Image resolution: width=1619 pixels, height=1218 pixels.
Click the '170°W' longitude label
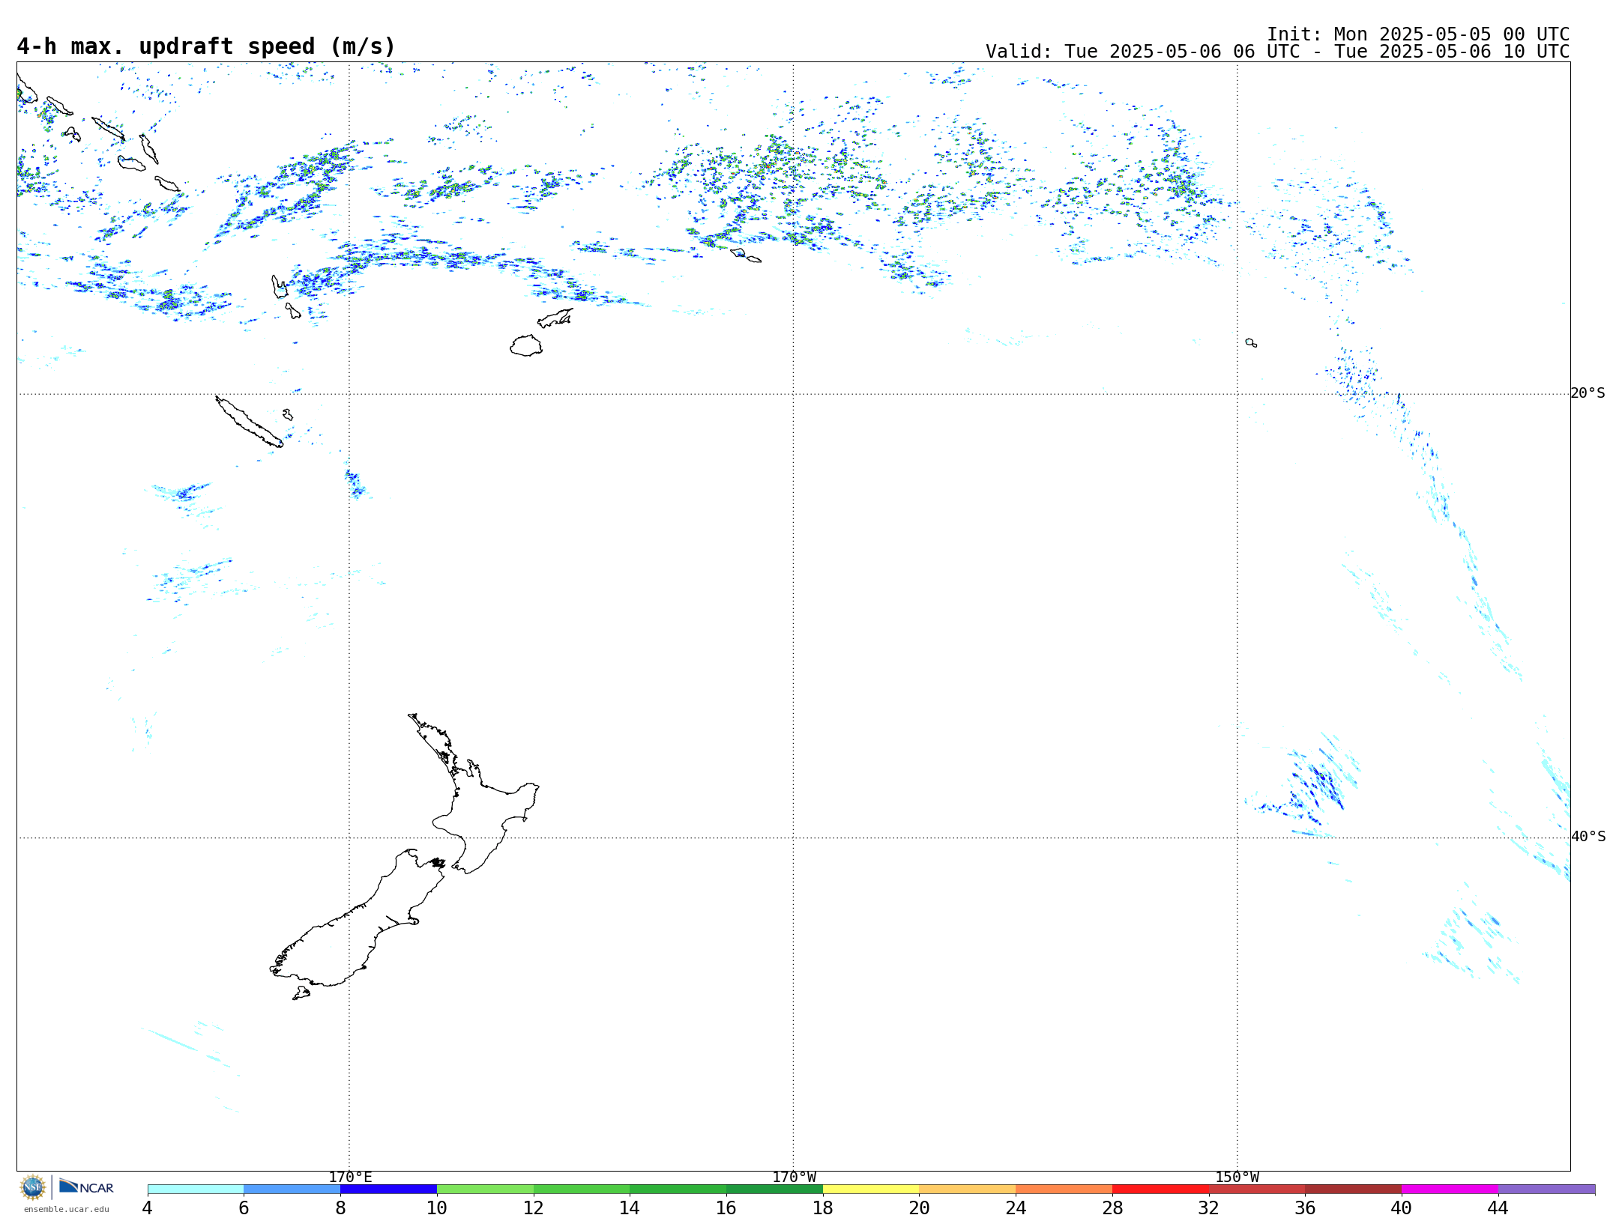point(795,1177)
